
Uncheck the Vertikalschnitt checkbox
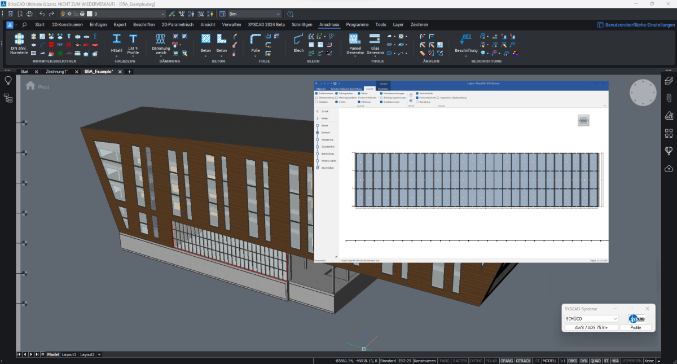417,93
